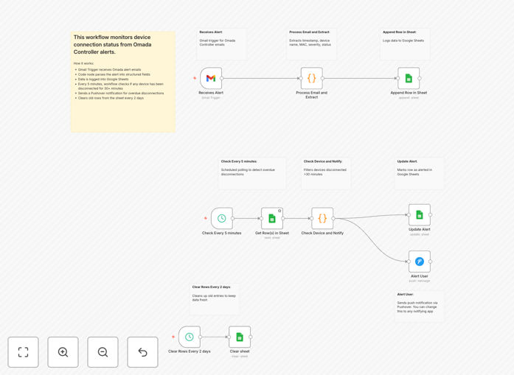The width and height of the screenshot is (514, 375).
Task: Click the fit-to-view canvas button
Action: click(24, 352)
